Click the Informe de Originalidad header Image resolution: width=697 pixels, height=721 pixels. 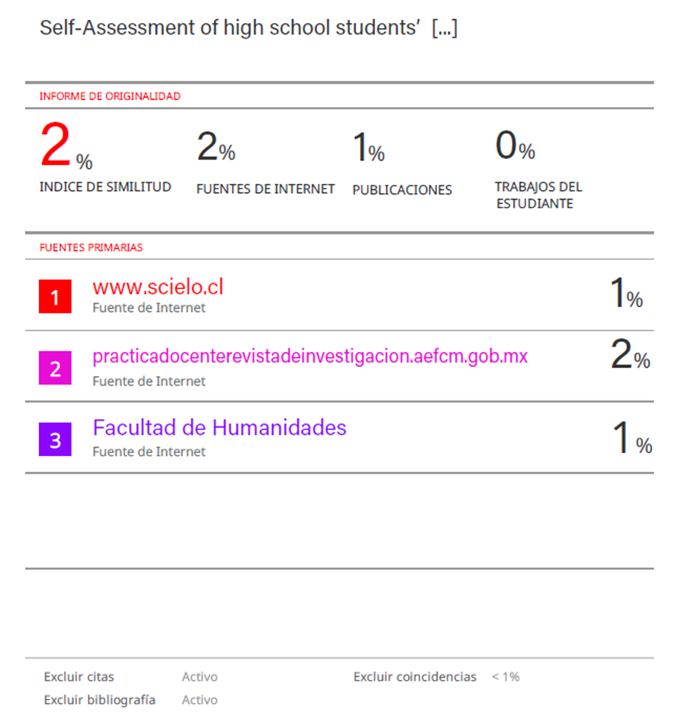point(110,96)
